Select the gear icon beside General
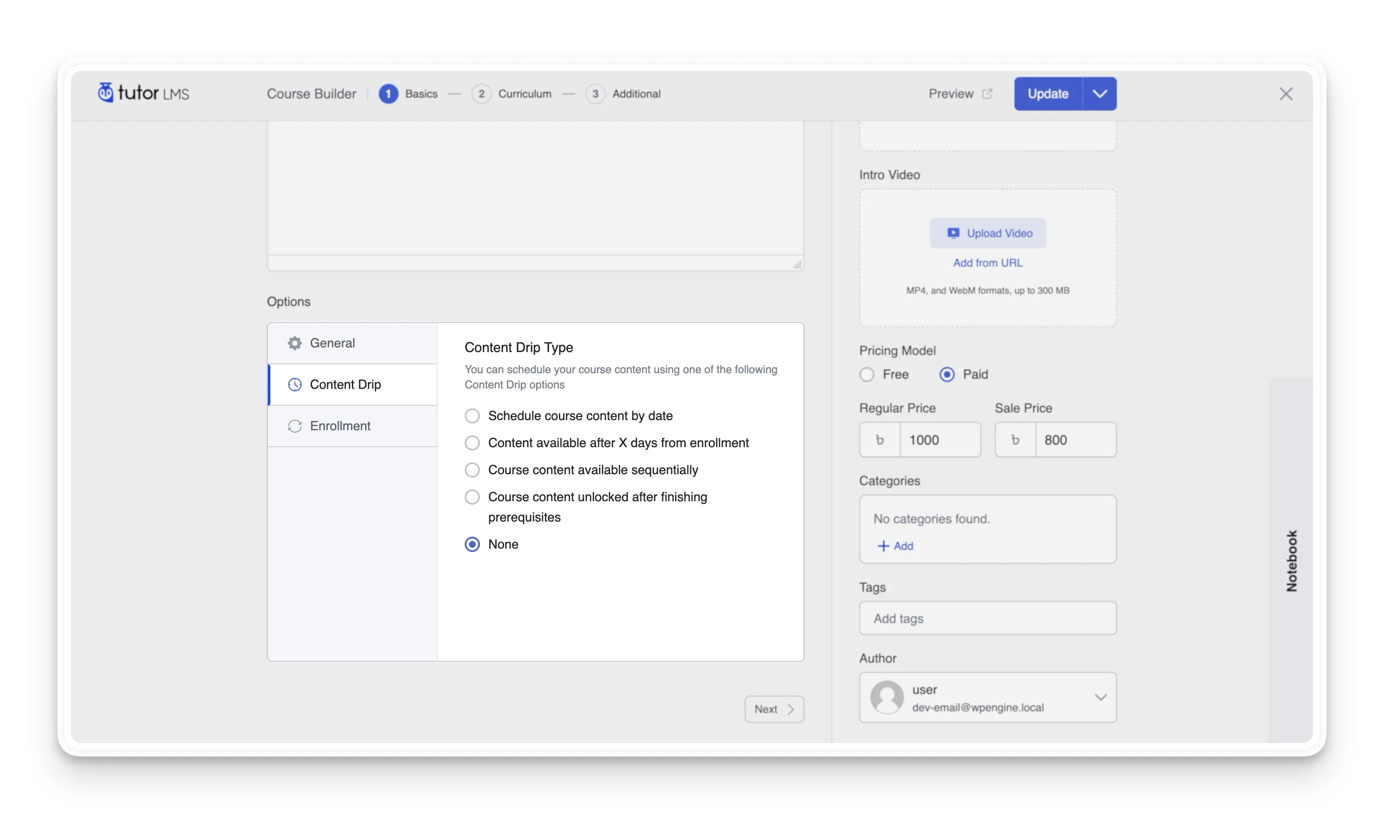1384x814 pixels. 295,342
